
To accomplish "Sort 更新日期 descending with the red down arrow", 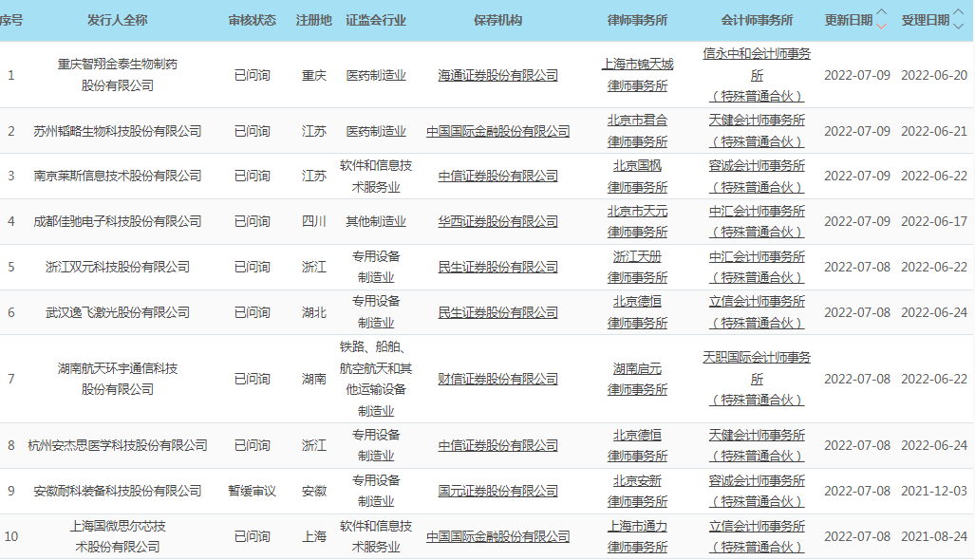I will point(882,26).
